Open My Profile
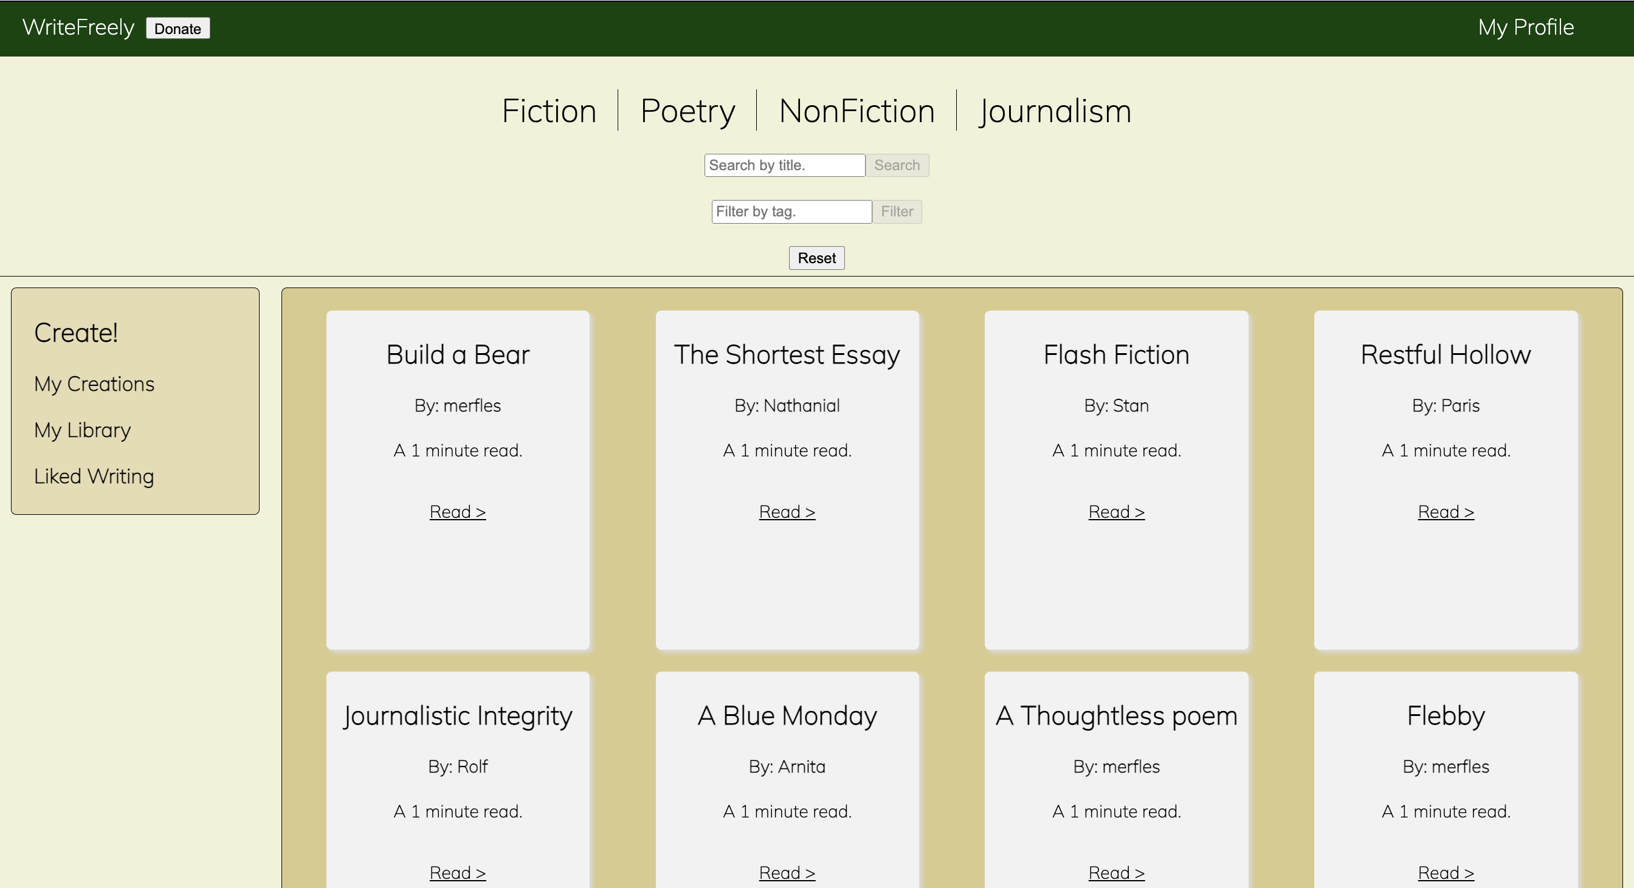1634x888 pixels. [x=1525, y=27]
